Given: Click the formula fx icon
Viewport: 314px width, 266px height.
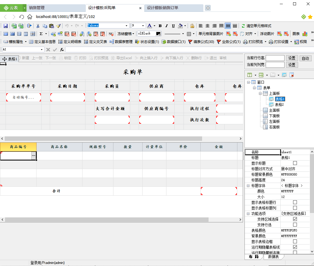Looking at the screenshot, I should [62, 49].
